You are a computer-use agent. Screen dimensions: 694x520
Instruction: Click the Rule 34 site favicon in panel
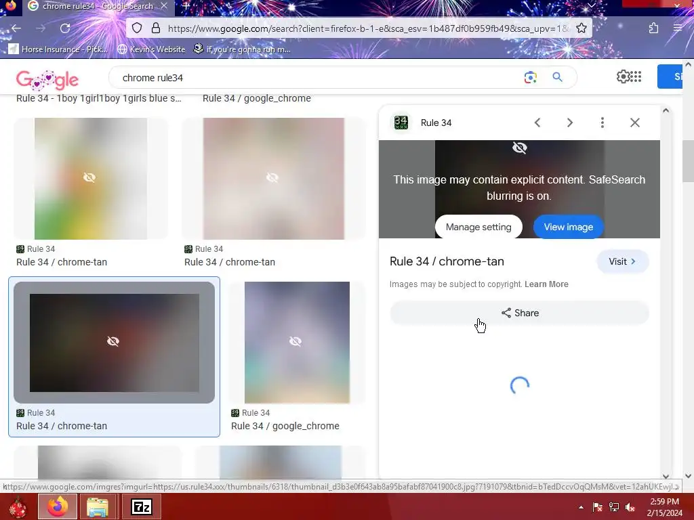pos(401,123)
